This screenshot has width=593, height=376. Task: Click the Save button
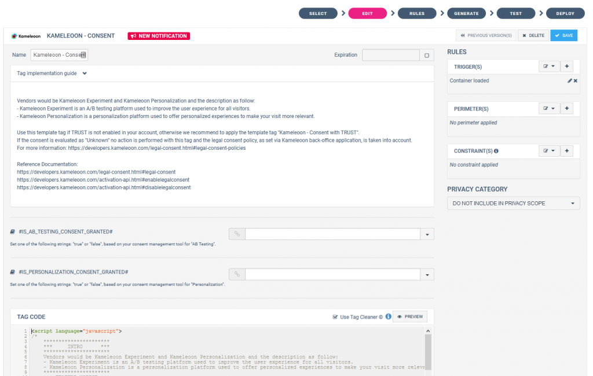point(563,35)
